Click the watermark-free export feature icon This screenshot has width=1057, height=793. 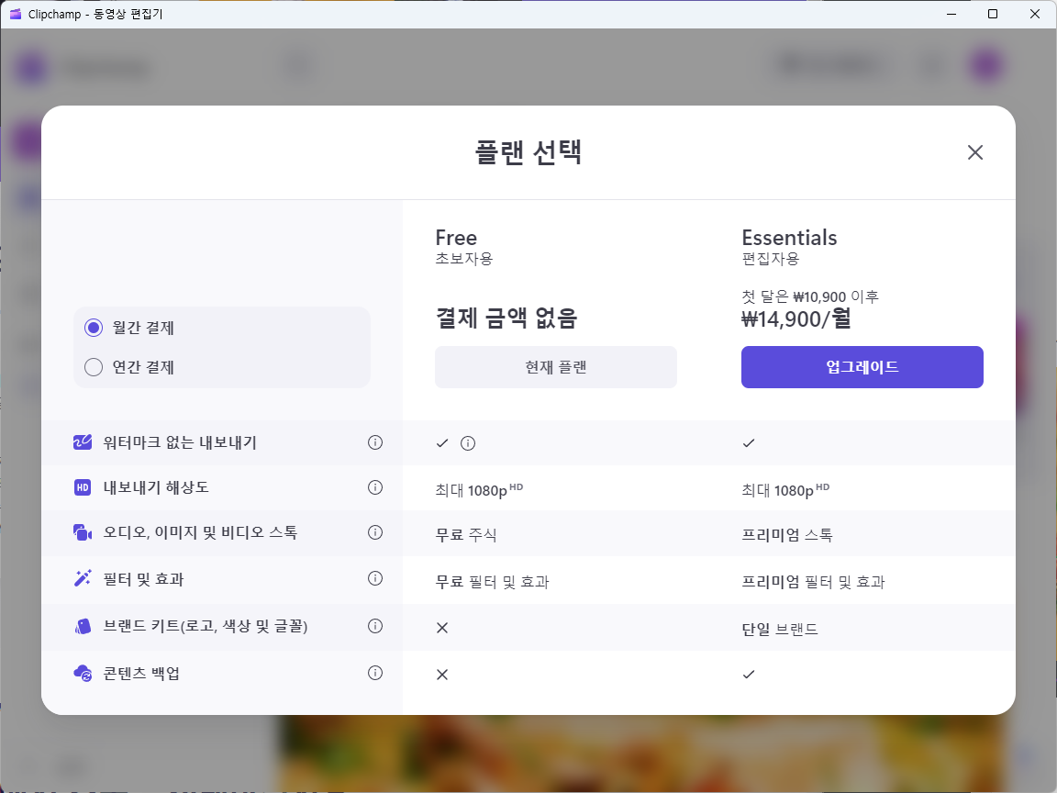pos(83,442)
